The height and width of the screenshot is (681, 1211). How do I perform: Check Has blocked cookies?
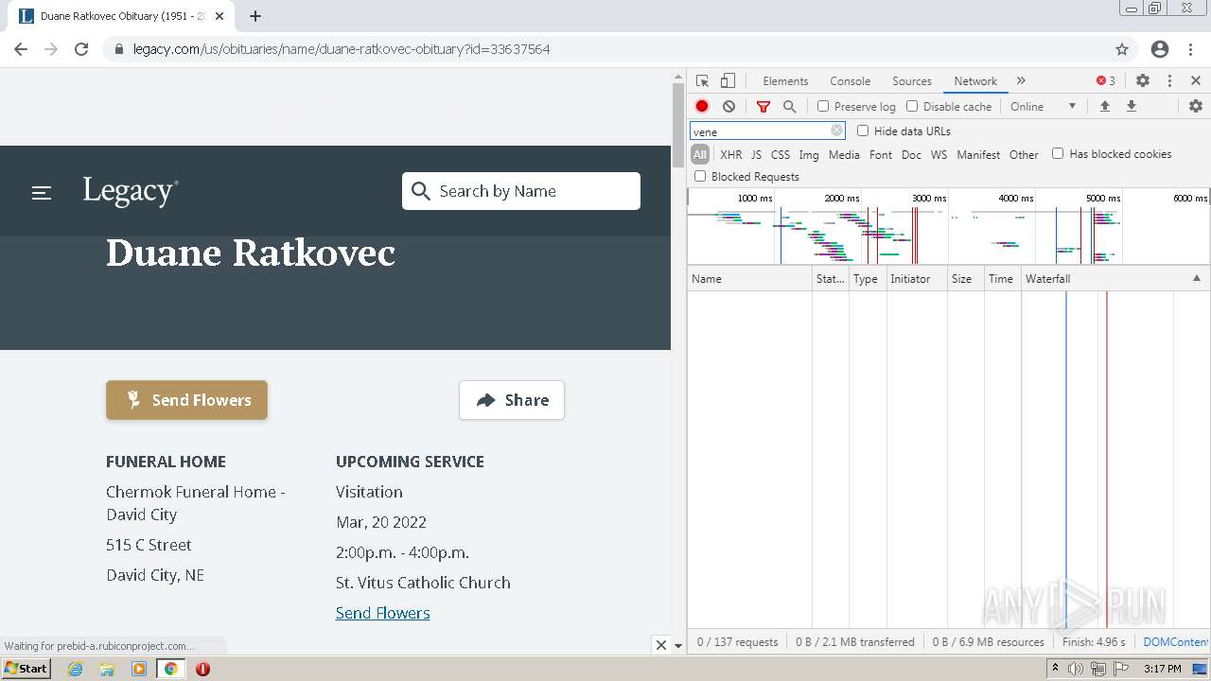pos(1058,153)
